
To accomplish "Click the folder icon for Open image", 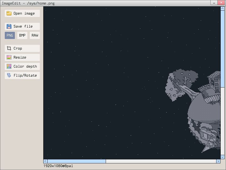I will click(9, 14).
